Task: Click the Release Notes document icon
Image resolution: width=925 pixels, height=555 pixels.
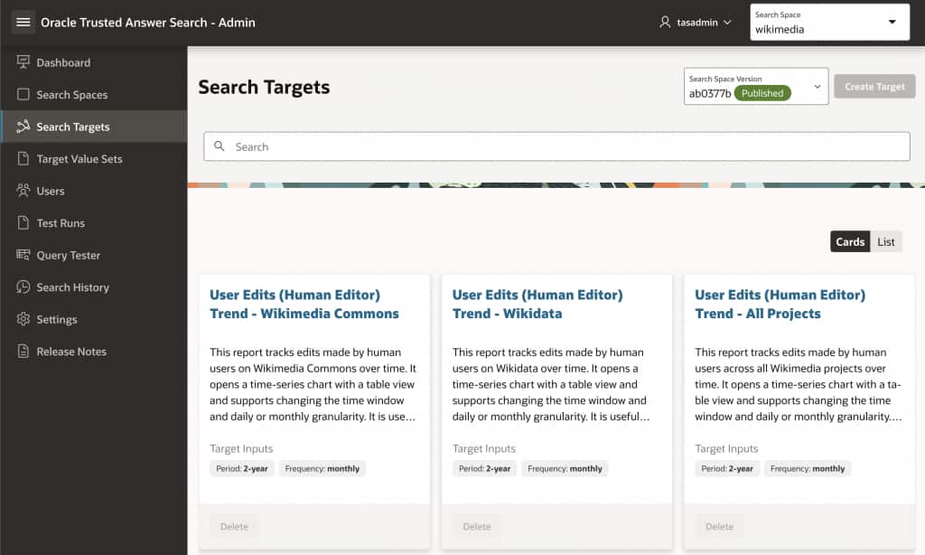Action: coord(23,351)
